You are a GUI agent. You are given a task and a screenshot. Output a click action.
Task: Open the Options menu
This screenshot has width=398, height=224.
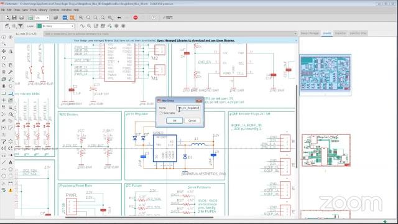click(x=54, y=10)
